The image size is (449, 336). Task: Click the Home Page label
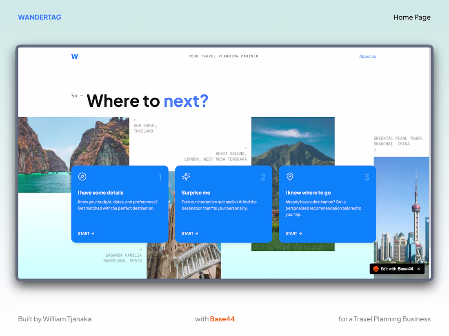(x=412, y=18)
